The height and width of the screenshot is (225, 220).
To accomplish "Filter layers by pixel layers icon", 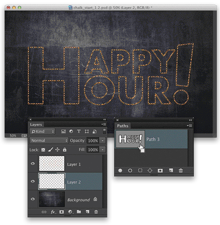I will tap(63, 132).
